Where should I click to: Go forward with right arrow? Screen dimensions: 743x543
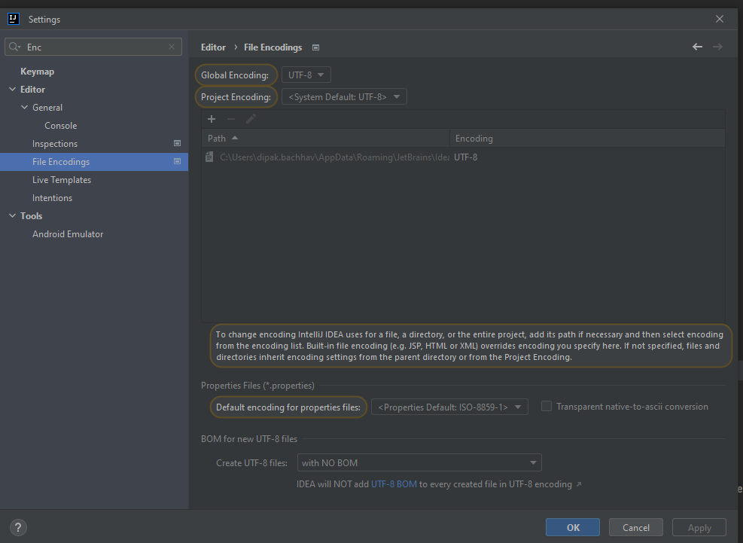(x=717, y=47)
